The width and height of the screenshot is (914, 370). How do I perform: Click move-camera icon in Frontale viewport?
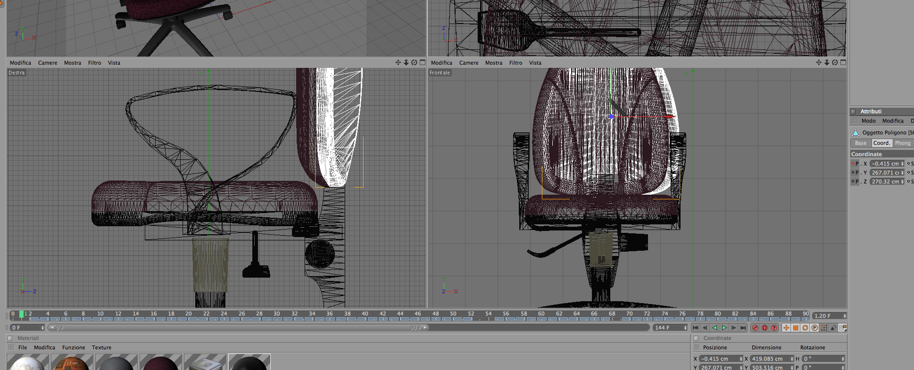tap(819, 62)
